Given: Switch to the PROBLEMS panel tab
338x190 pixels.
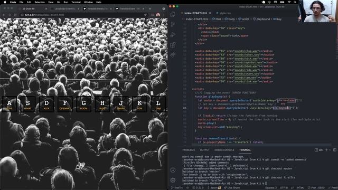Looking at the screenshot, I should point(189,150).
